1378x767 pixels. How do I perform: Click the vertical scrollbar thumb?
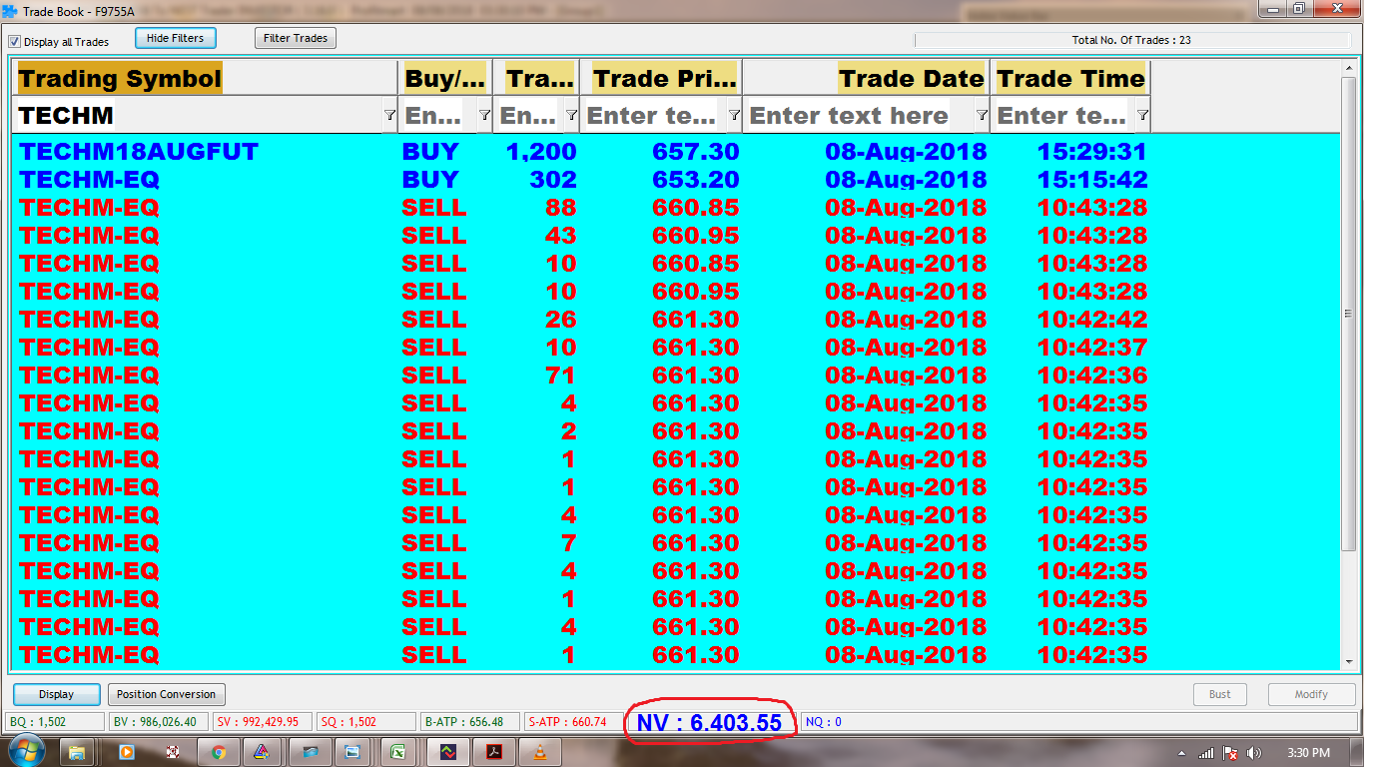(1349, 313)
